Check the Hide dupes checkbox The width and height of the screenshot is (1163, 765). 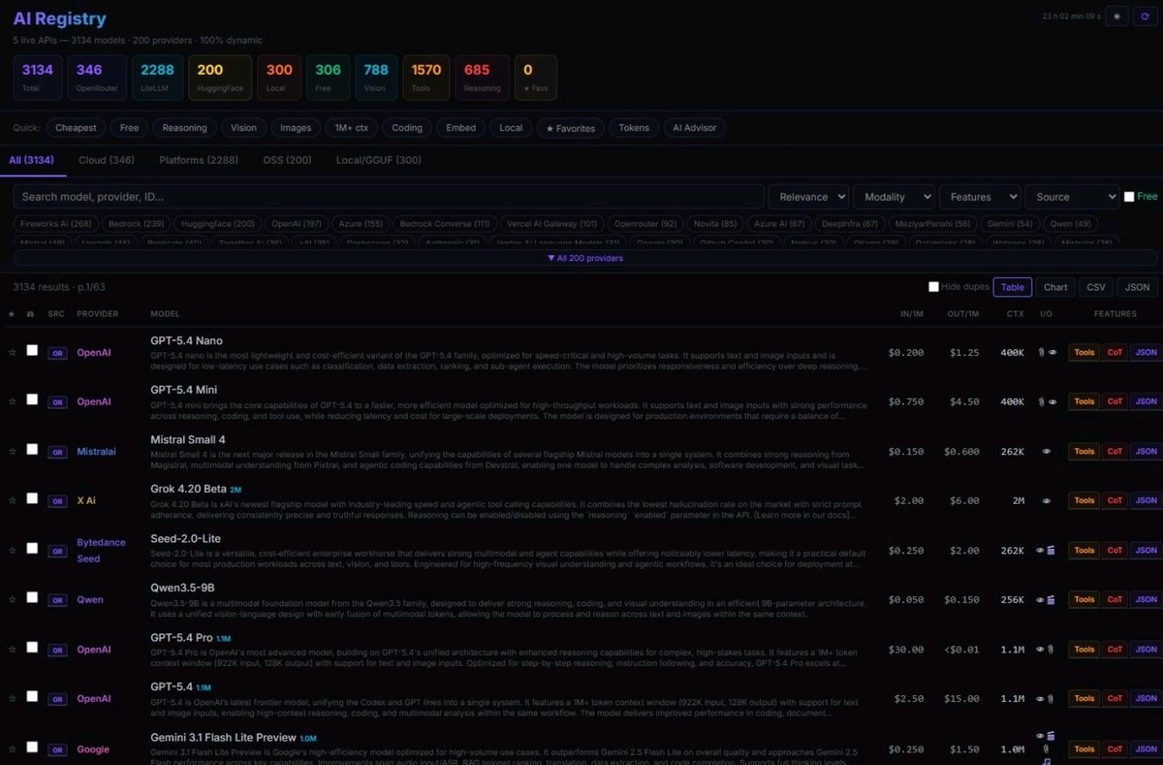(x=934, y=287)
